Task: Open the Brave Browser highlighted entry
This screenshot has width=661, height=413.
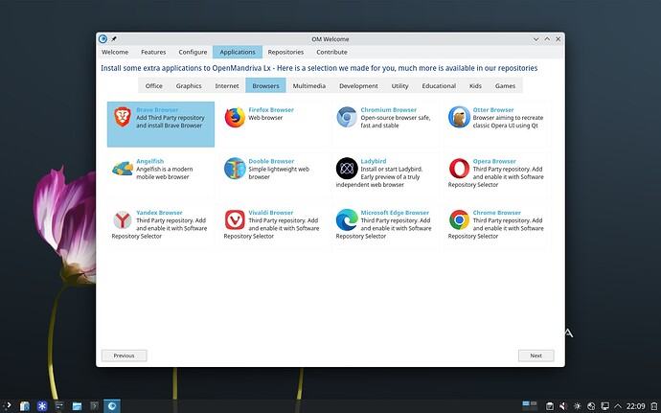Action: coord(161,124)
